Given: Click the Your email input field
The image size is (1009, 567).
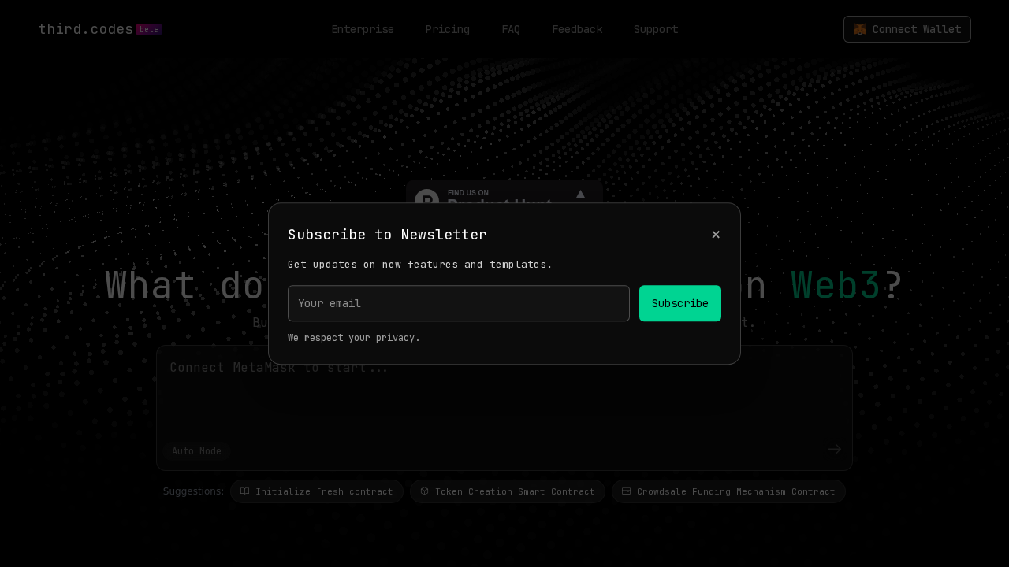Looking at the screenshot, I should click(x=458, y=303).
